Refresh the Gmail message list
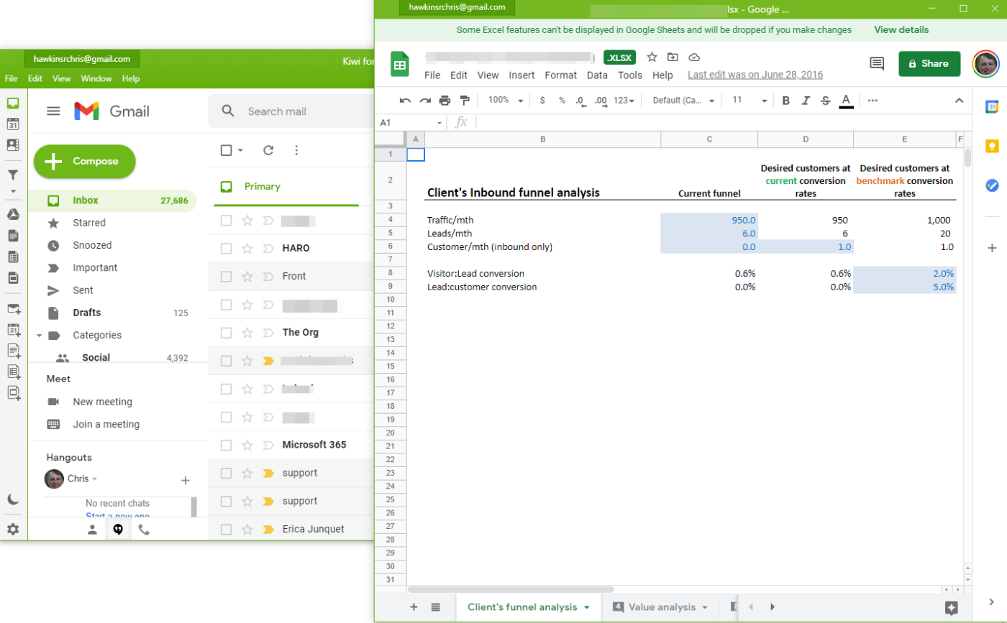 268,150
